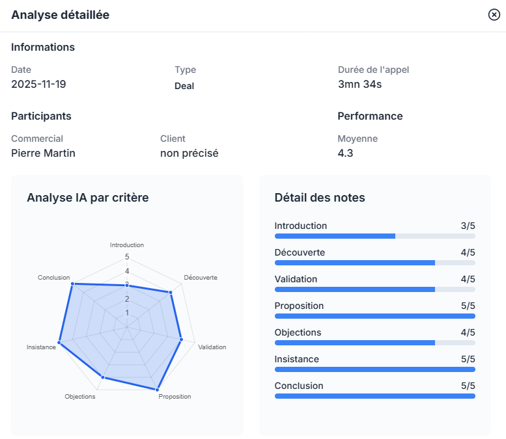The height and width of the screenshot is (439, 506).
Task: Click the Insistance data point on radar chart
Action: pos(60,342)
